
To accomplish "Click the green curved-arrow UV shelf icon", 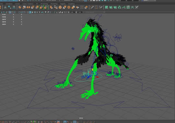I will pos(124,7).
